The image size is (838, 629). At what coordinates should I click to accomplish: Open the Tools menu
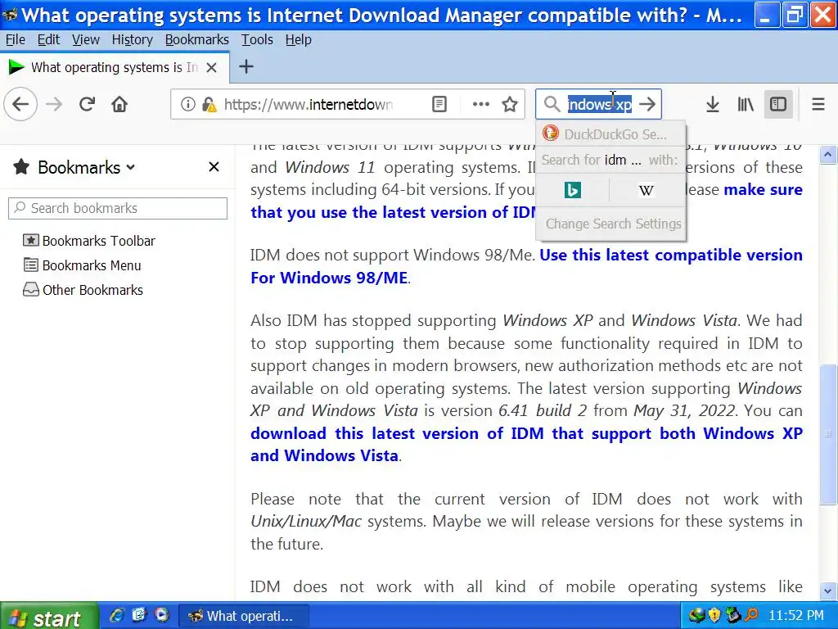click(257, 39)
